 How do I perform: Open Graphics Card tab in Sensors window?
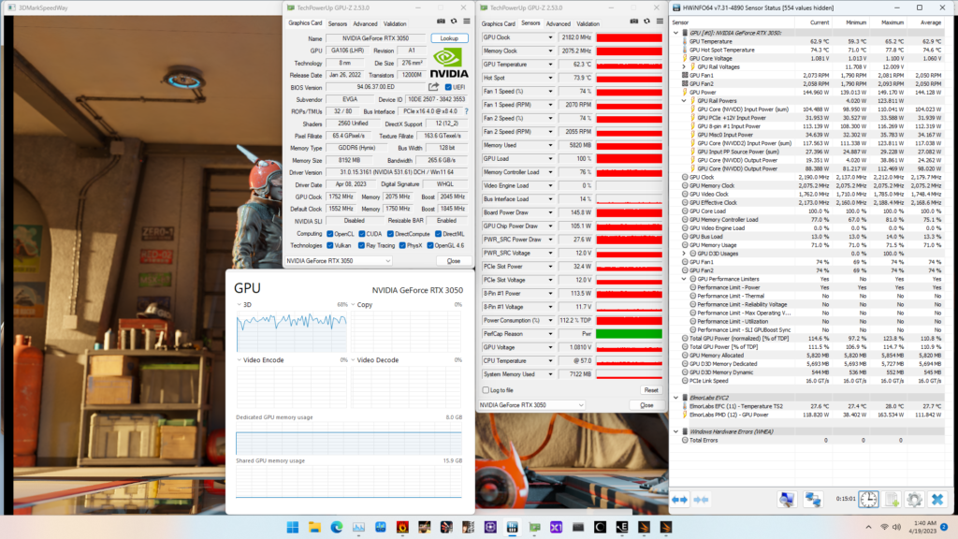pyautogui.click(x=498, y=23)
